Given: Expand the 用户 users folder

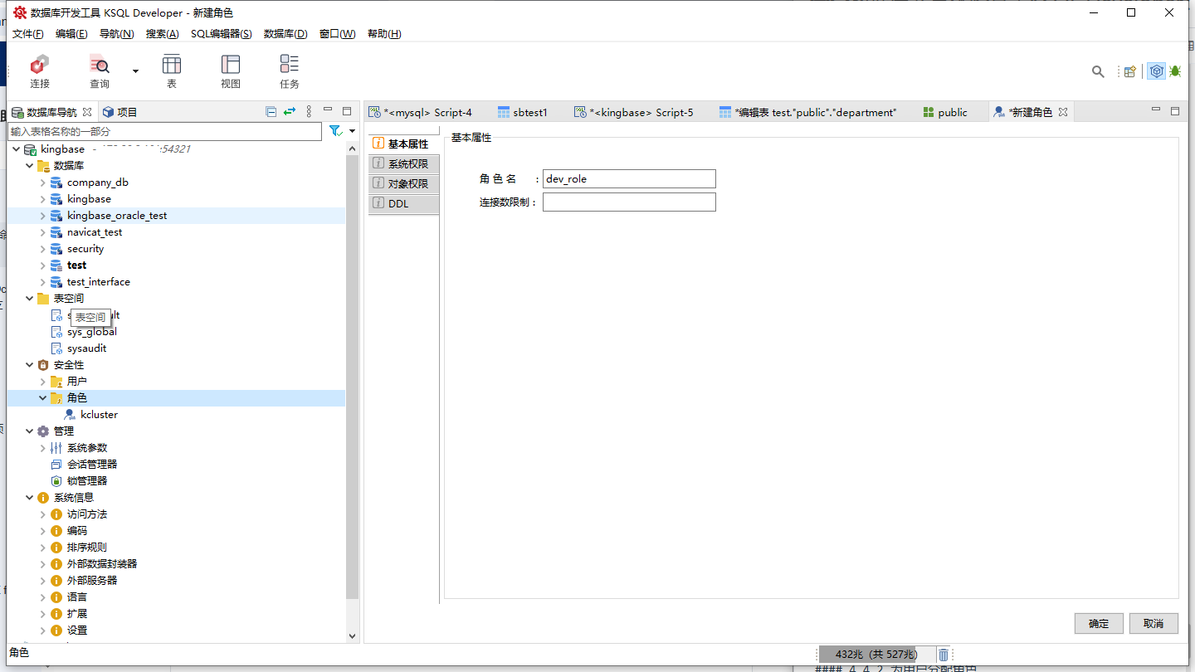Looking at the screenshot, I should point(43,382).
